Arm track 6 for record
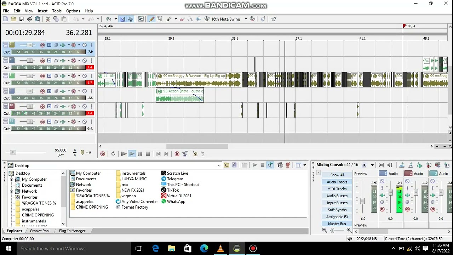The image size is (453, 255). point(42,45)
